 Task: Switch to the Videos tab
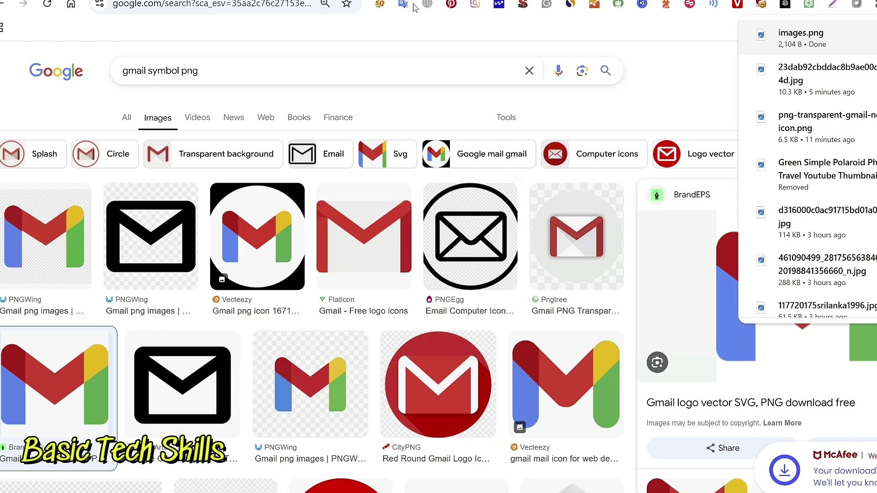click(x=197, y=117)
